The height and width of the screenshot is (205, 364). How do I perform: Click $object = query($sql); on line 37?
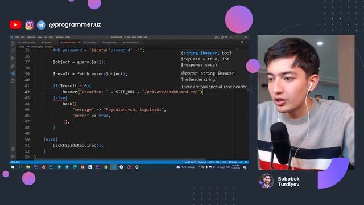click(x=79, y=62)
